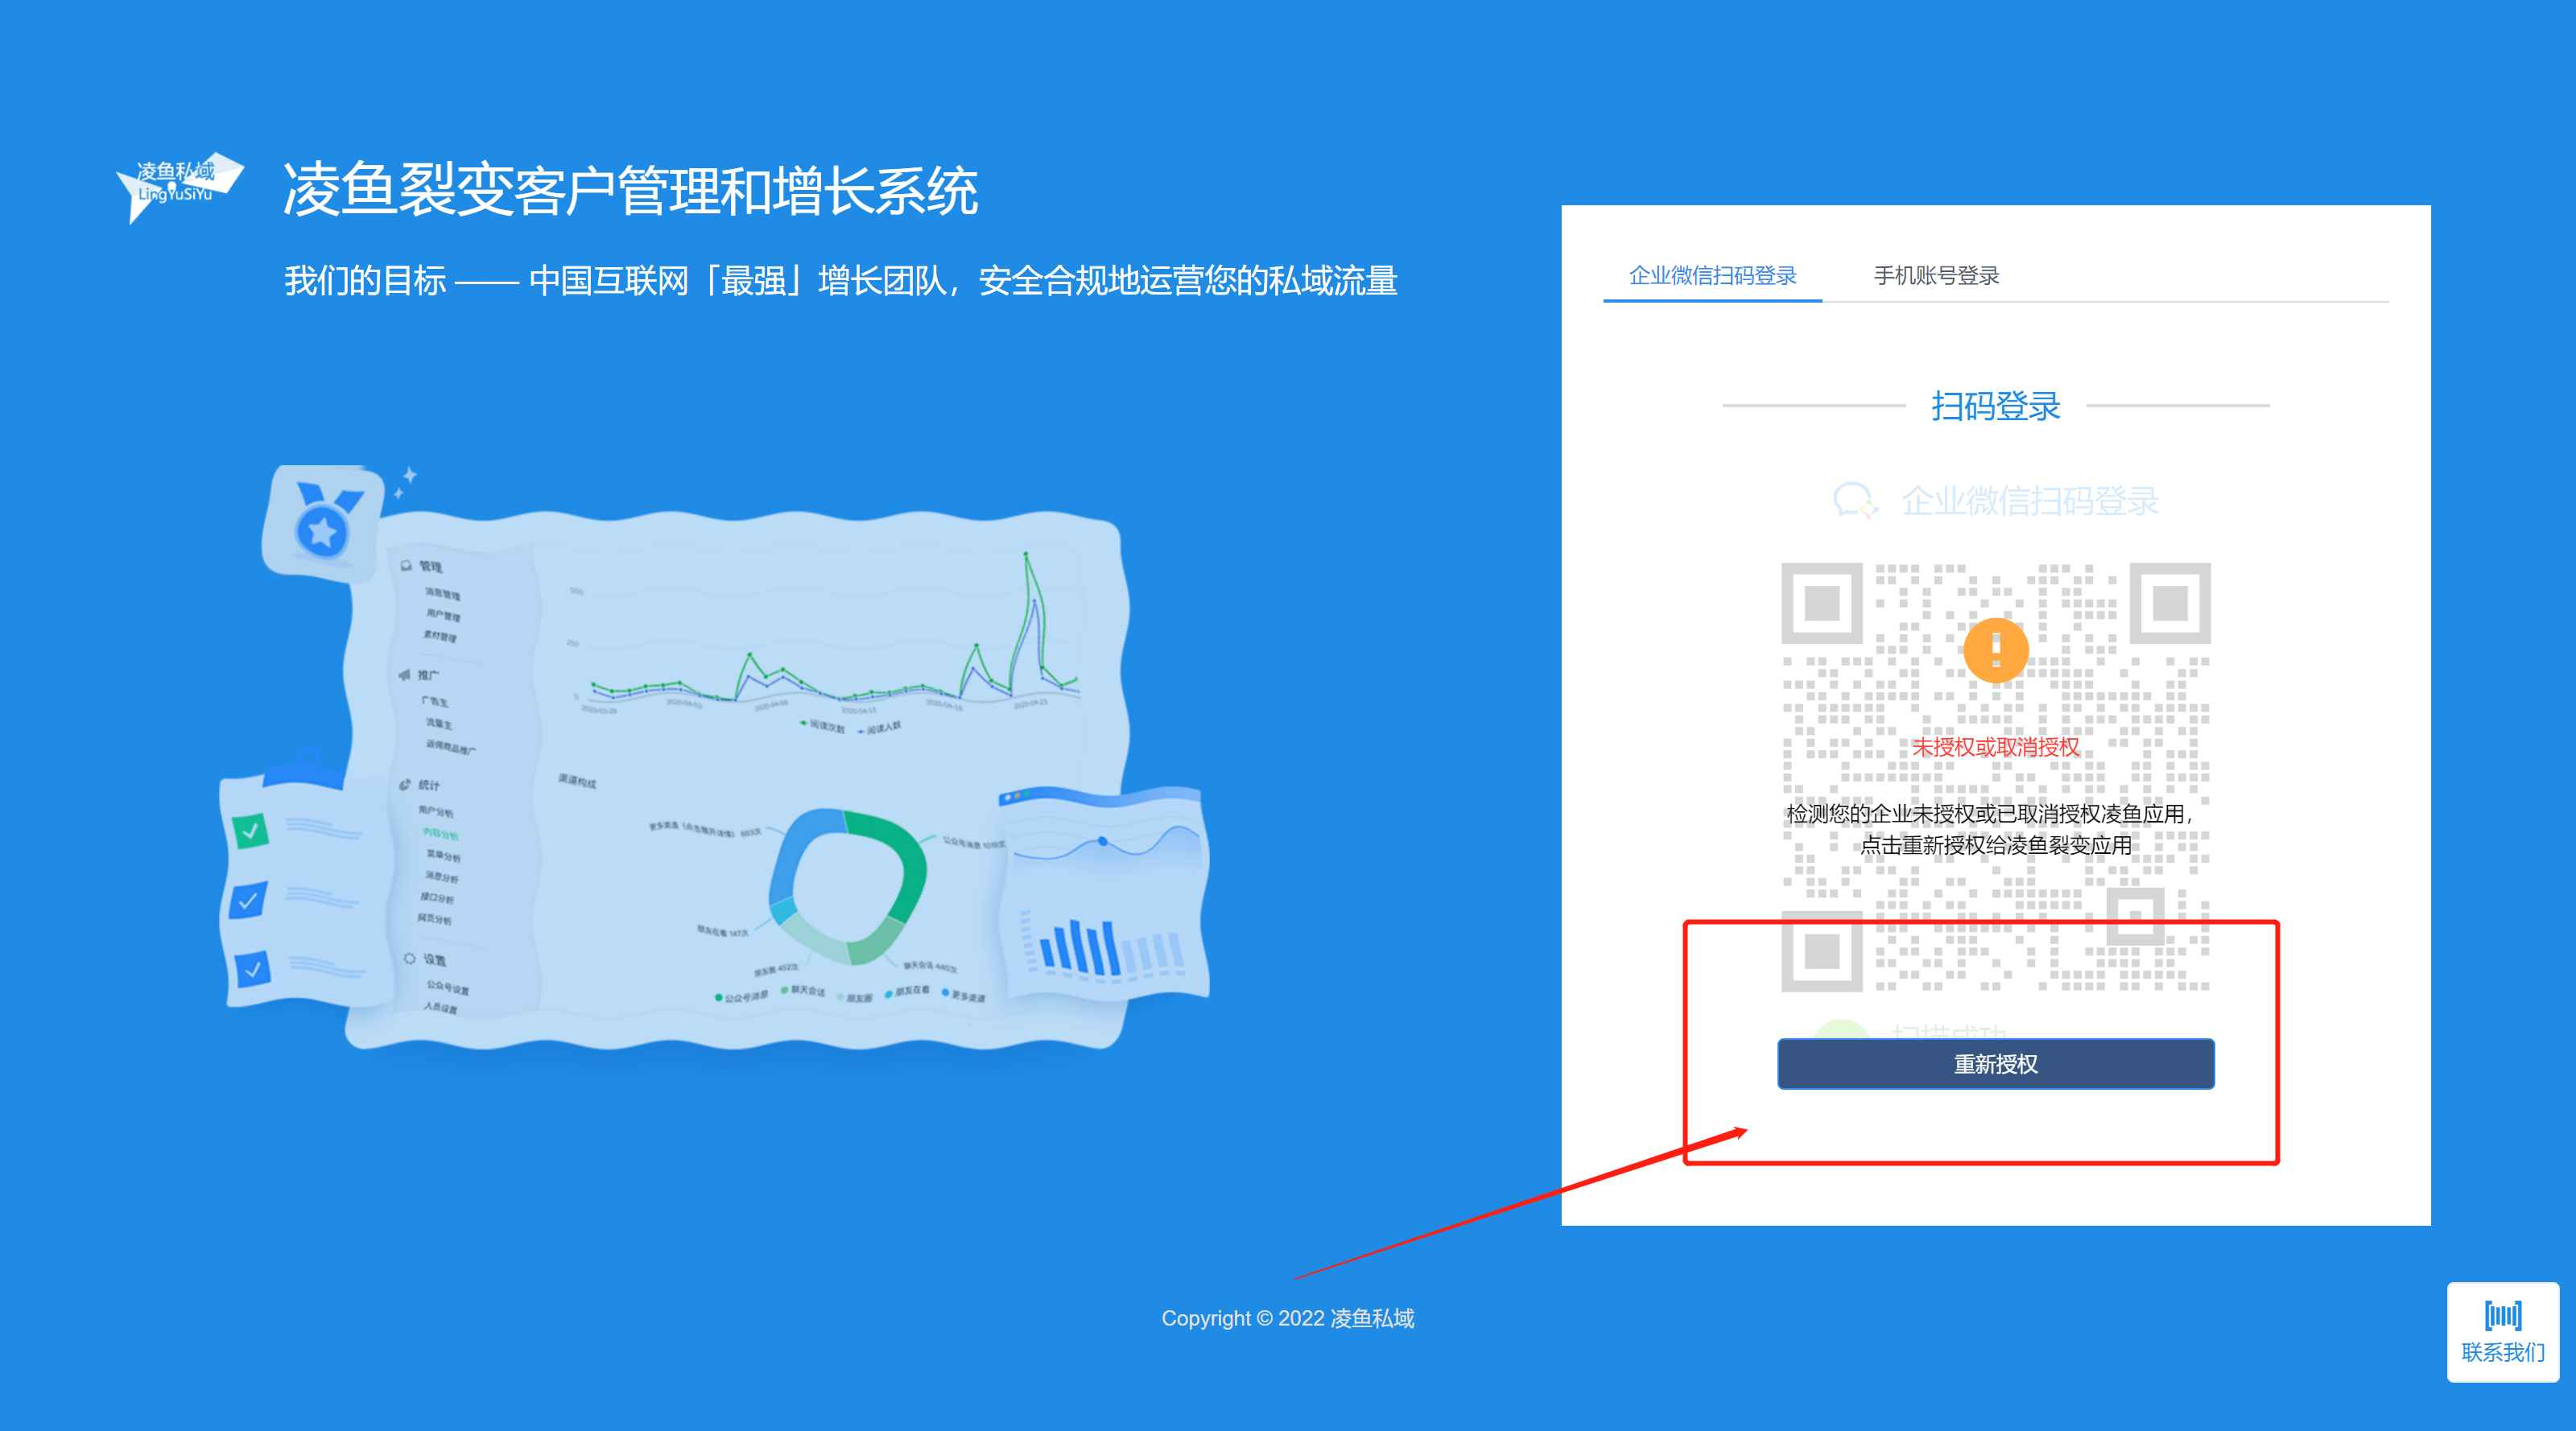
Task: Switch to the 企业微信扫码登录 tab
Action: click(1712, 275)
